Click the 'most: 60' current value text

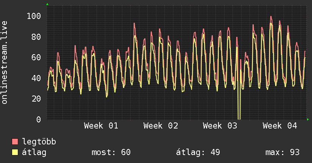point(111,152)
